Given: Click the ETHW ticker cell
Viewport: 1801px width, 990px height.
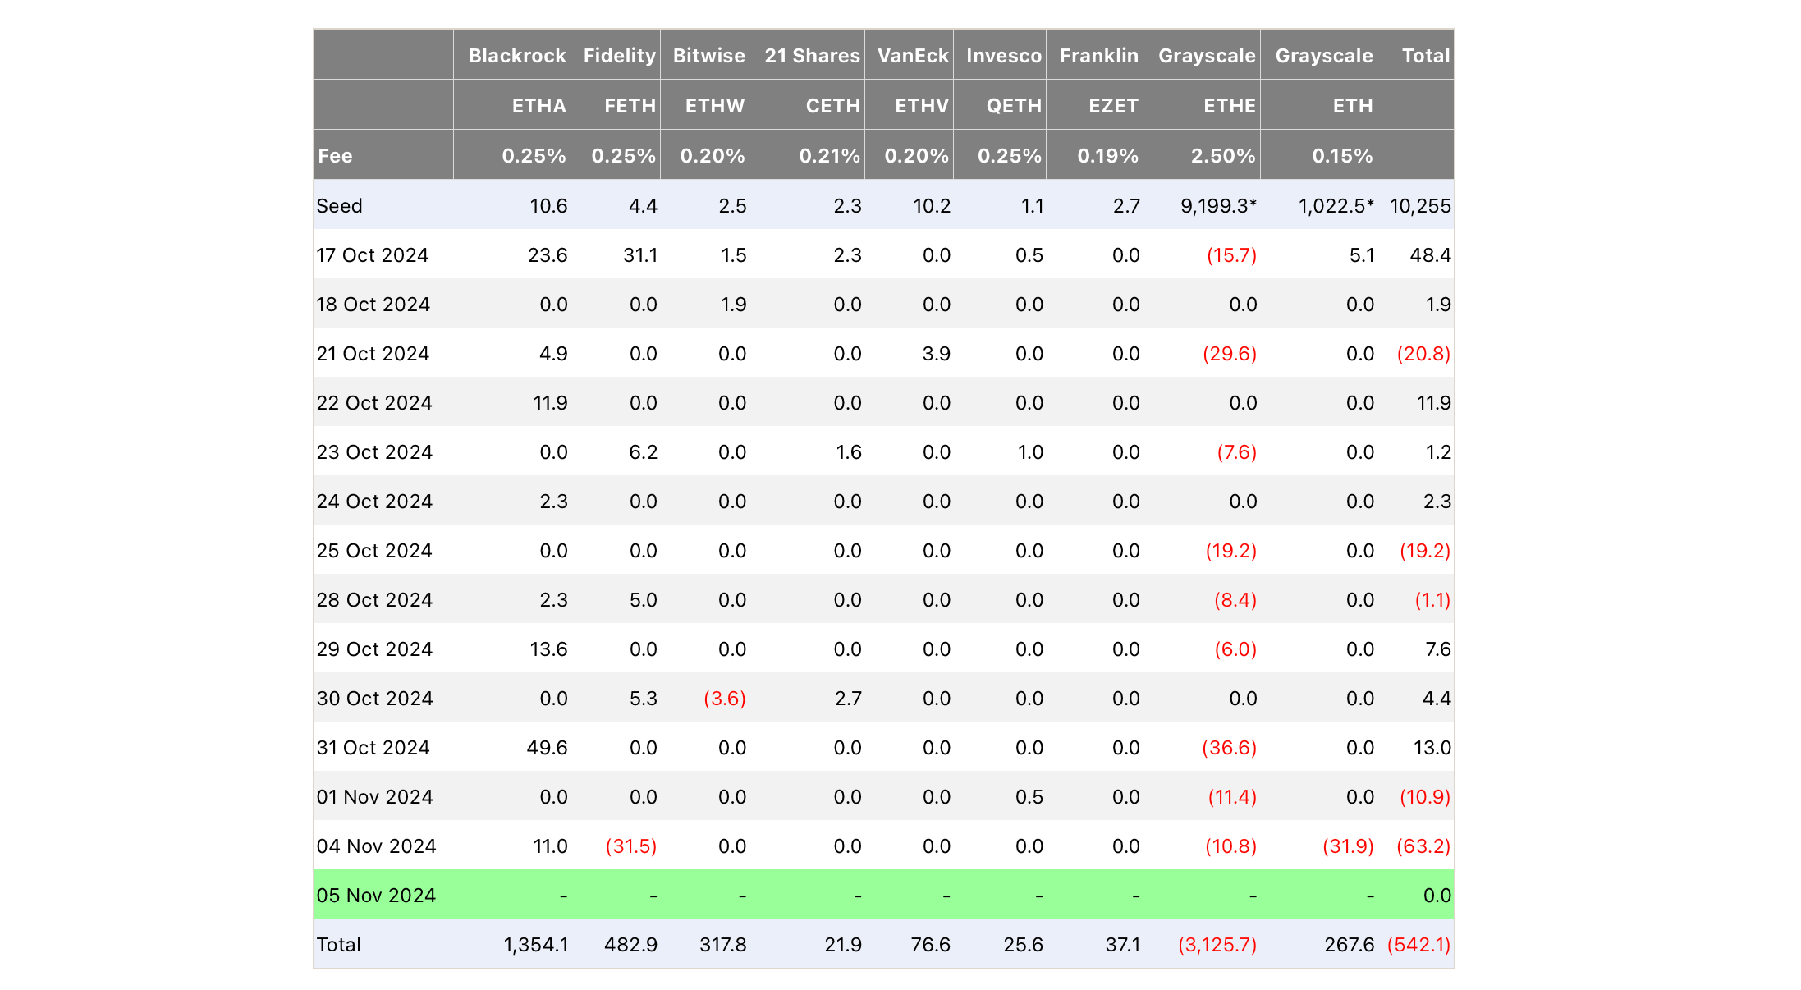Looking at the screenshot, I should [715, 106].
